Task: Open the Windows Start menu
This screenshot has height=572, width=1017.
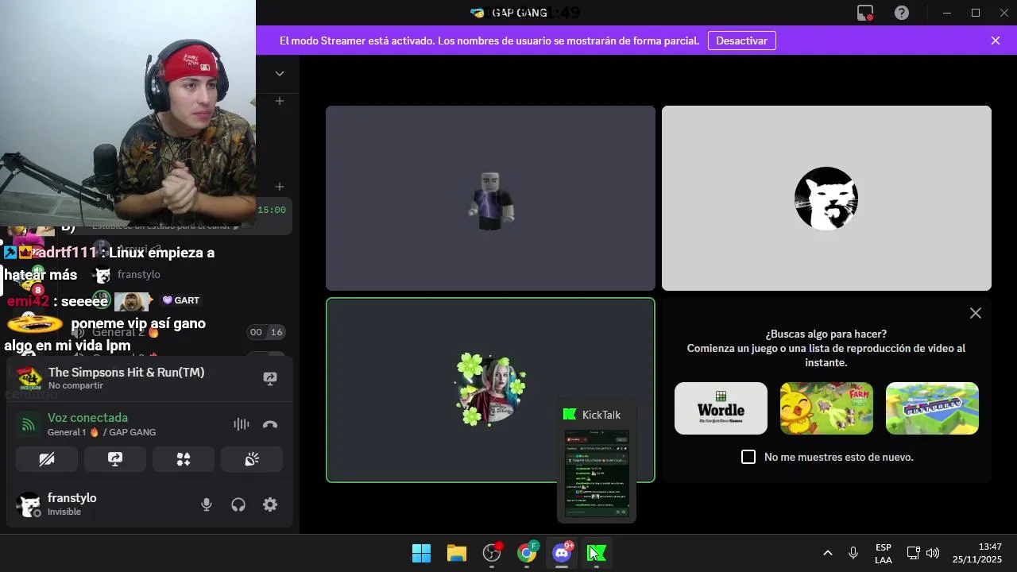Action: tap(422, 553)
